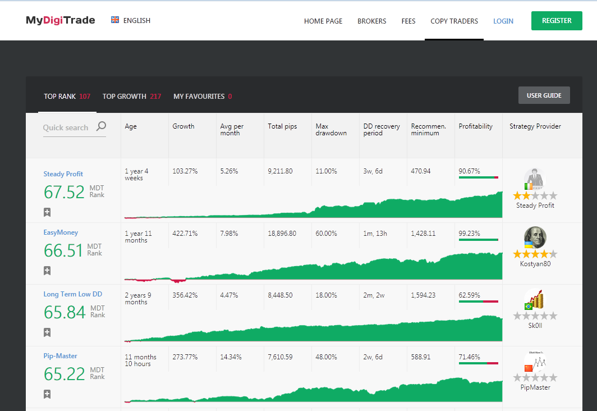Sort by Total pips column header
The image size is (597, 411).
[x=282, y=126]
